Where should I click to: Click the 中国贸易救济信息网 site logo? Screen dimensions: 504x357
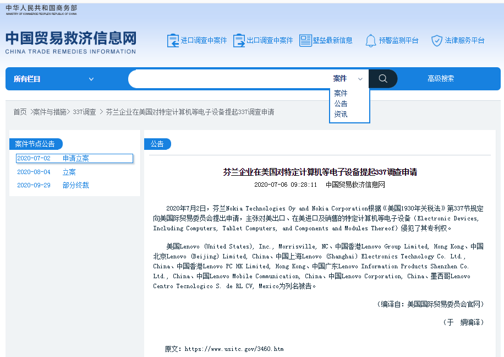click(71, 42)
